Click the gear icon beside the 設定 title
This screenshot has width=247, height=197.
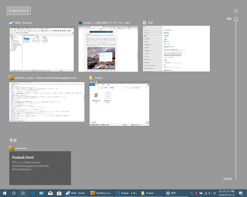point(144,23)
